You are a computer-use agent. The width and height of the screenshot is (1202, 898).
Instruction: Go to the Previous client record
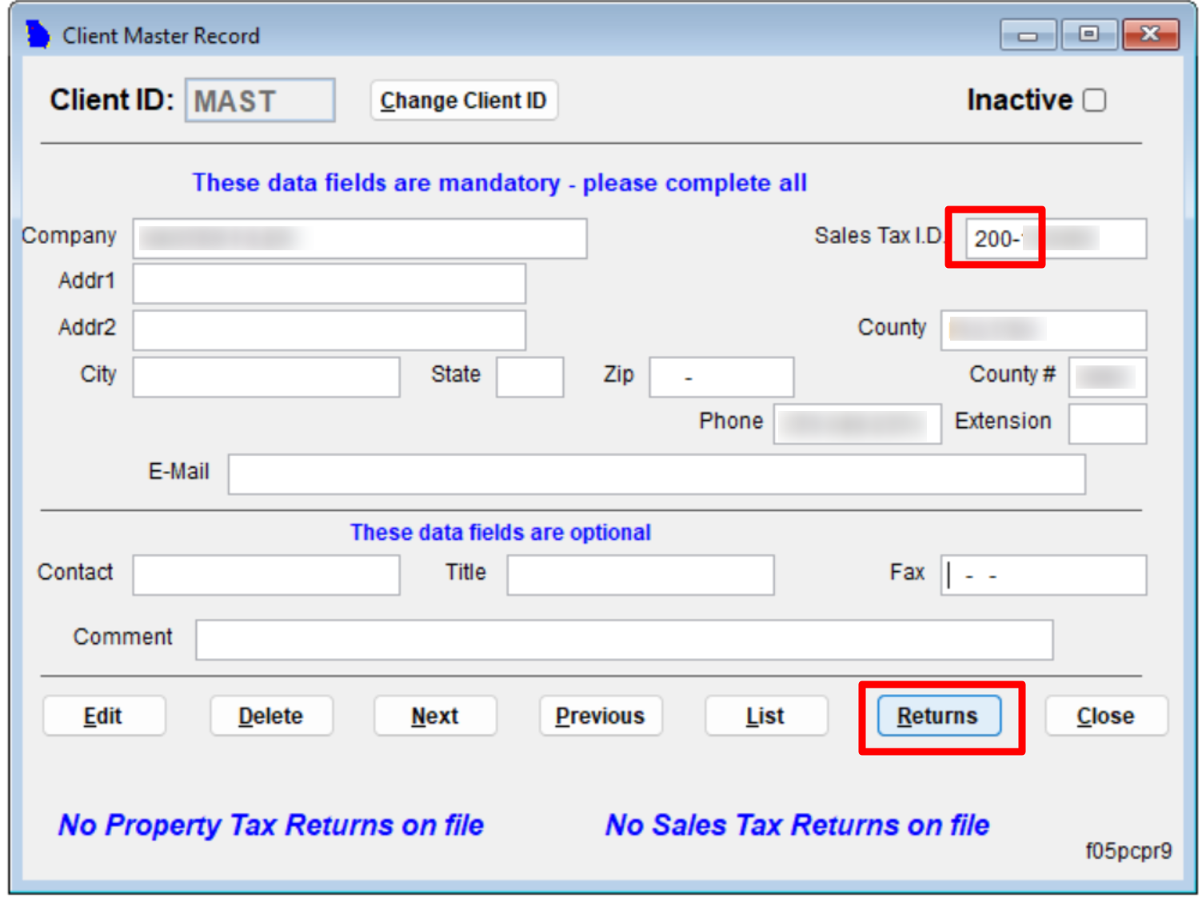click(601, 716)
